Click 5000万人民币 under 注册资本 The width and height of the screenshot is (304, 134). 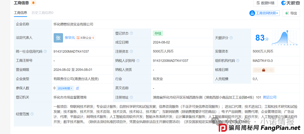pos(163,52)
